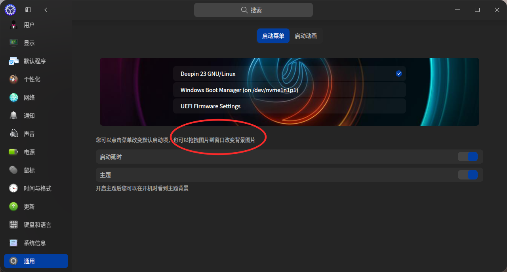Screen dimensions: 507x272
Task: Click the 系统信息 system info icon
Action: pyautogui.click(x=13, y=243)
